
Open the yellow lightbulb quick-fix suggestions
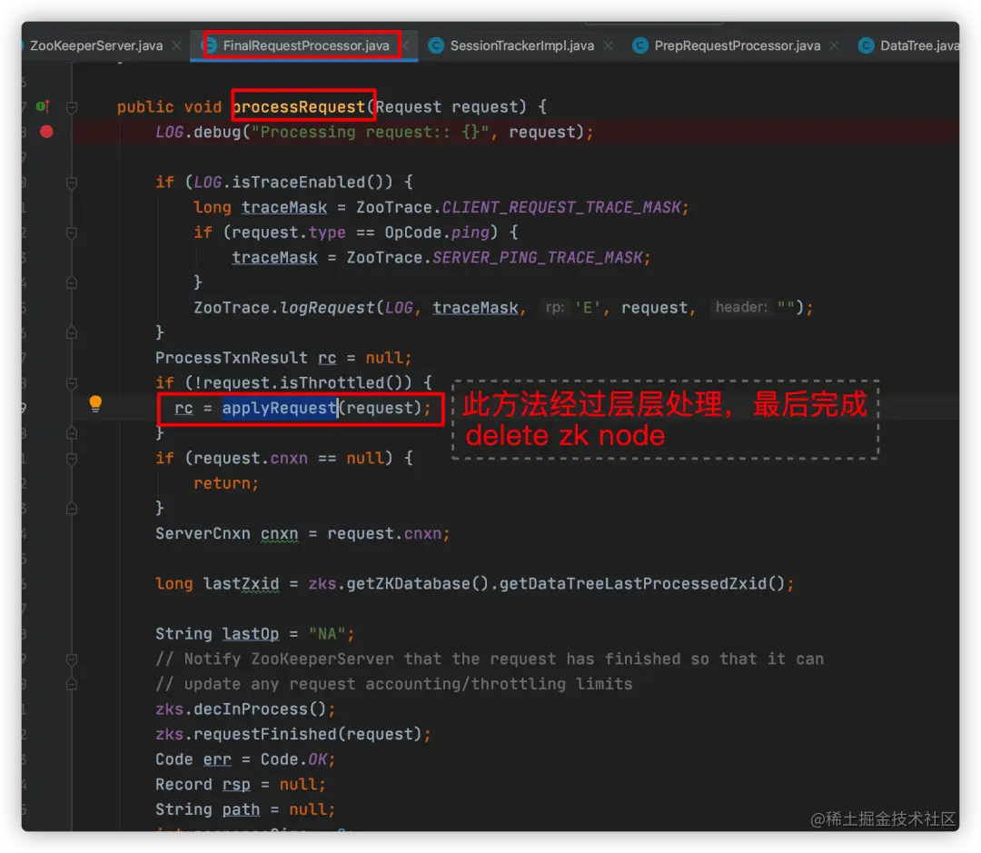click(x=95, y=403)
